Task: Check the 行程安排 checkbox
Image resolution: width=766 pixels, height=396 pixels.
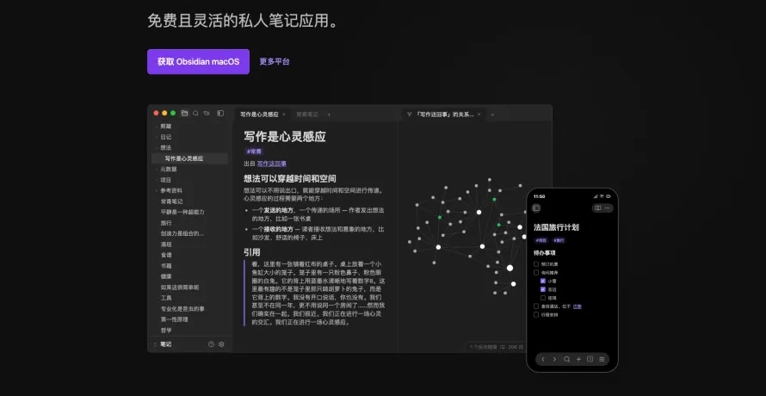Action: (x=536, y=314)
